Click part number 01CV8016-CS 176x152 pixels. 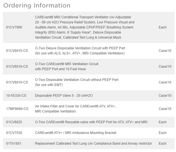coord(17,67)
